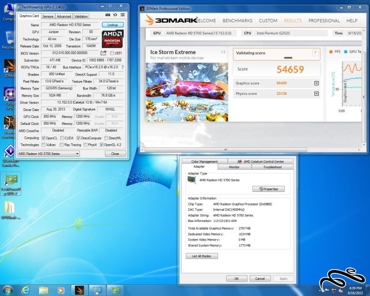Switch to display settings dialog via taskbar
The image size is (370, 296).
tap(97, 290)
